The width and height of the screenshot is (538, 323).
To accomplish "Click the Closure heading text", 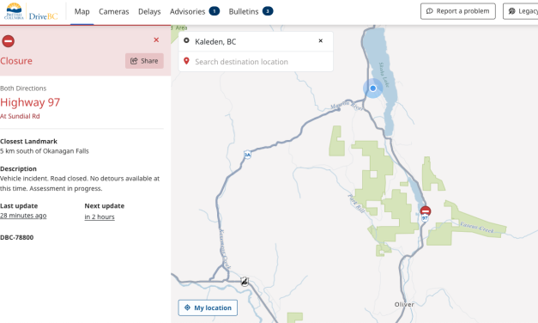I will click(x=16, y=61).
